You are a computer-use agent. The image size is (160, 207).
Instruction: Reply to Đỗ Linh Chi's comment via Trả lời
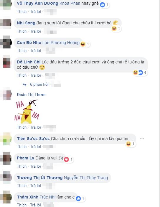click(x=36, y=75)
